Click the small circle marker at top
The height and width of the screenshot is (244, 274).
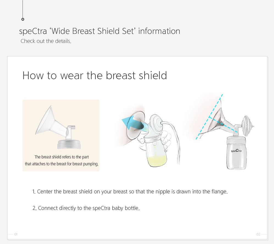pos(23,19)
